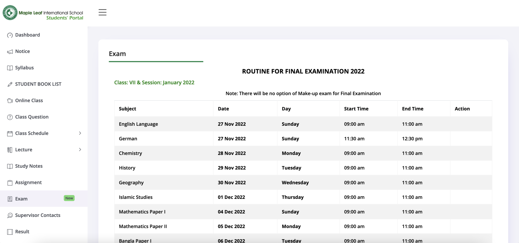Screen dimensions: 519x243
Task: Open the Maple Leaf school logo
Action: click(x=10, y=13)
